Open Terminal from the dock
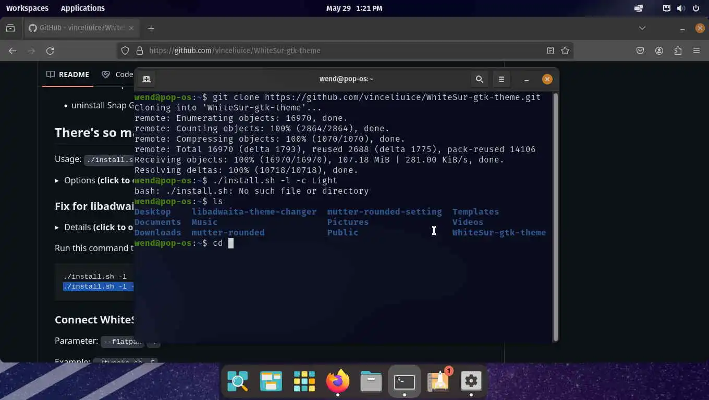Viewport: 709px width, 400px height. (x=405, y=382)
